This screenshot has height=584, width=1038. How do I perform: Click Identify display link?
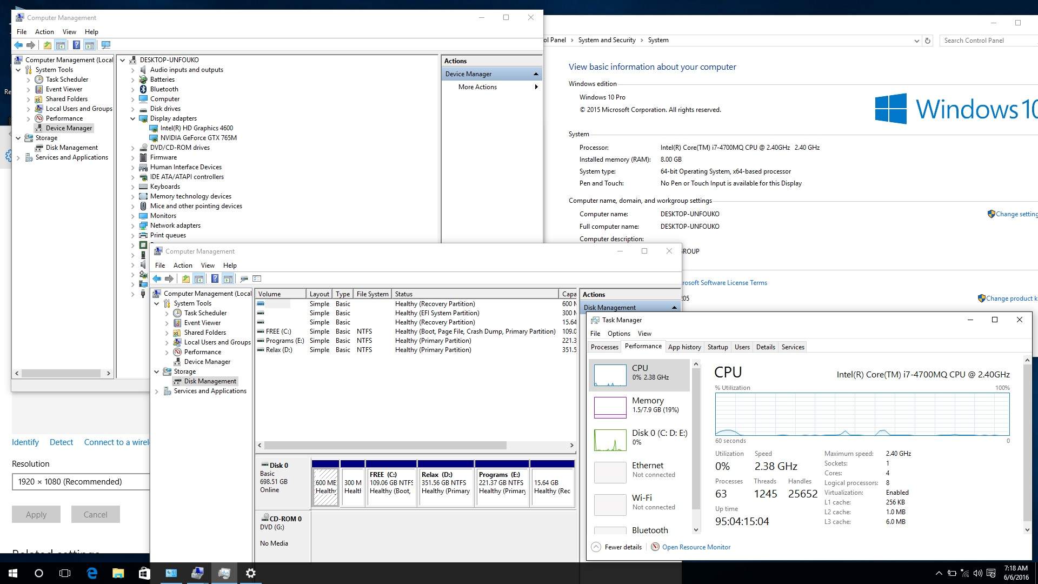pos(25,442)
